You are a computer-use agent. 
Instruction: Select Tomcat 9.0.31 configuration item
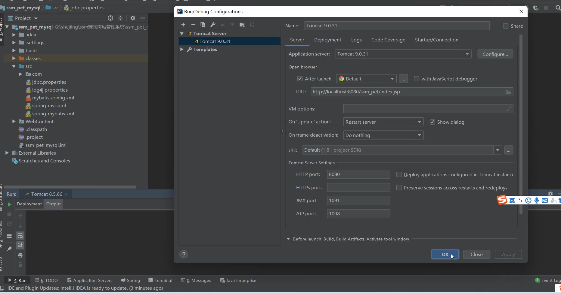click(x=230, y=41)
